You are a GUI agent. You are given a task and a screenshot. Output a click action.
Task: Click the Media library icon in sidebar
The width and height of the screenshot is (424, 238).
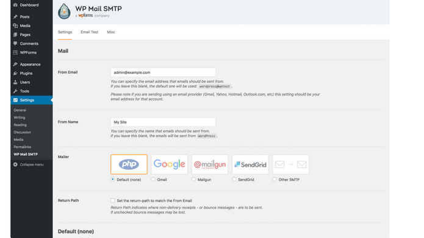click(x=15, y=26)
